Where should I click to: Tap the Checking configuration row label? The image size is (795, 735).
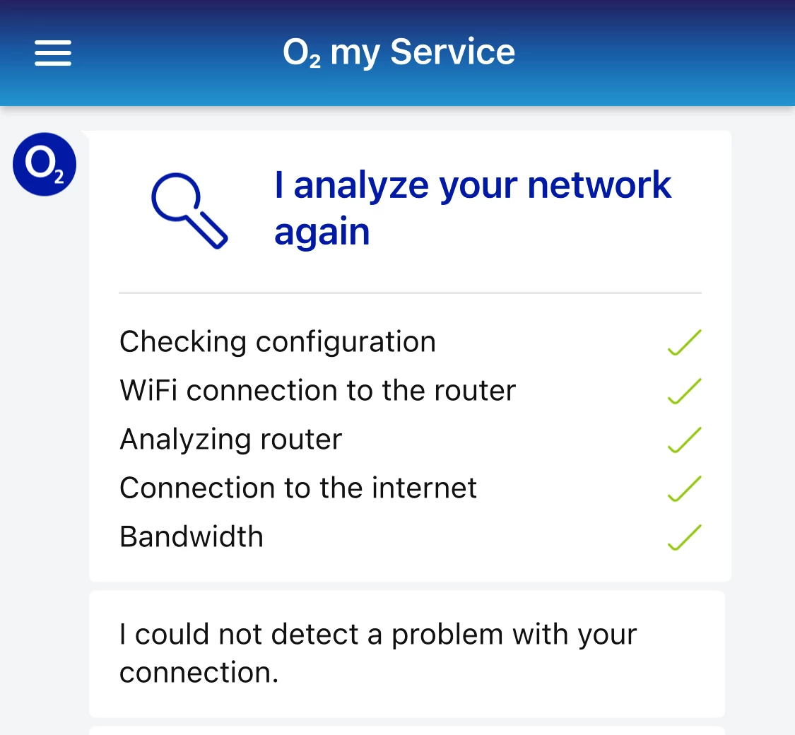pyautogui.click(x=277, y=342)
